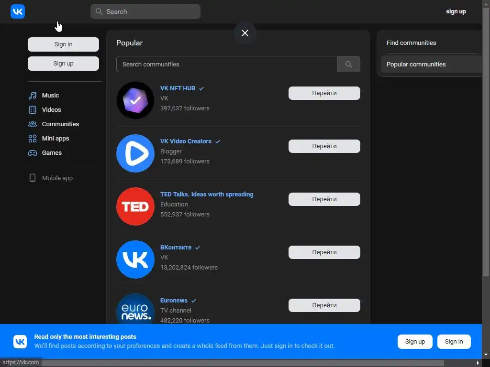Screen dimensions: 490x367
Task: Click the verified checkmark next to Euronews
Action: click(194, 301)
